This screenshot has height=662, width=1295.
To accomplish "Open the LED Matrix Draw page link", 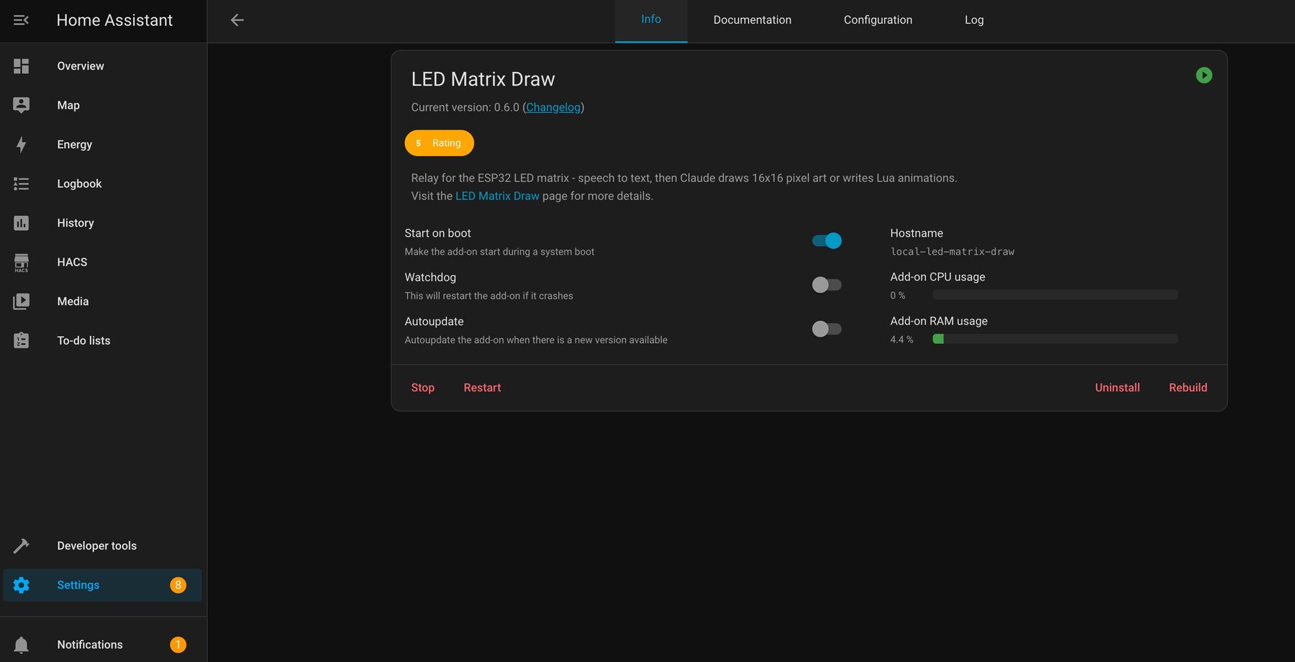I will (x=497, y=196).
